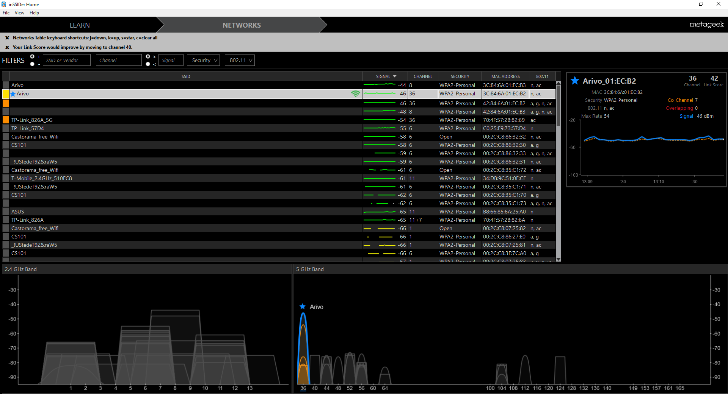The width and height of the screenshot is (728, 394).
Task: Click the Arivo star marker in 5 GHz chart
Action: point(303,307)
